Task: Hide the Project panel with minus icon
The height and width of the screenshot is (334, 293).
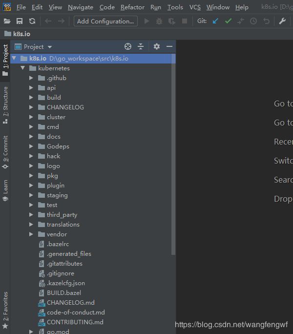Action: click(169, 46)
